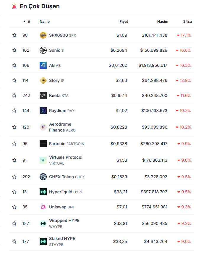Open the Virtuals Protocol coin link
Screen dimensions: 209x253
(x=66, y=158)
